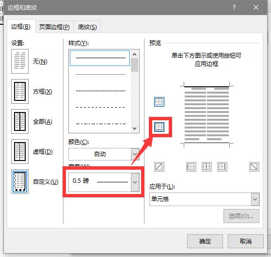Open the 应用于 dropdown showing 单元格
The height and width of the screenshot is (257, 271).
pyautogui.click(x=204, y=199)
